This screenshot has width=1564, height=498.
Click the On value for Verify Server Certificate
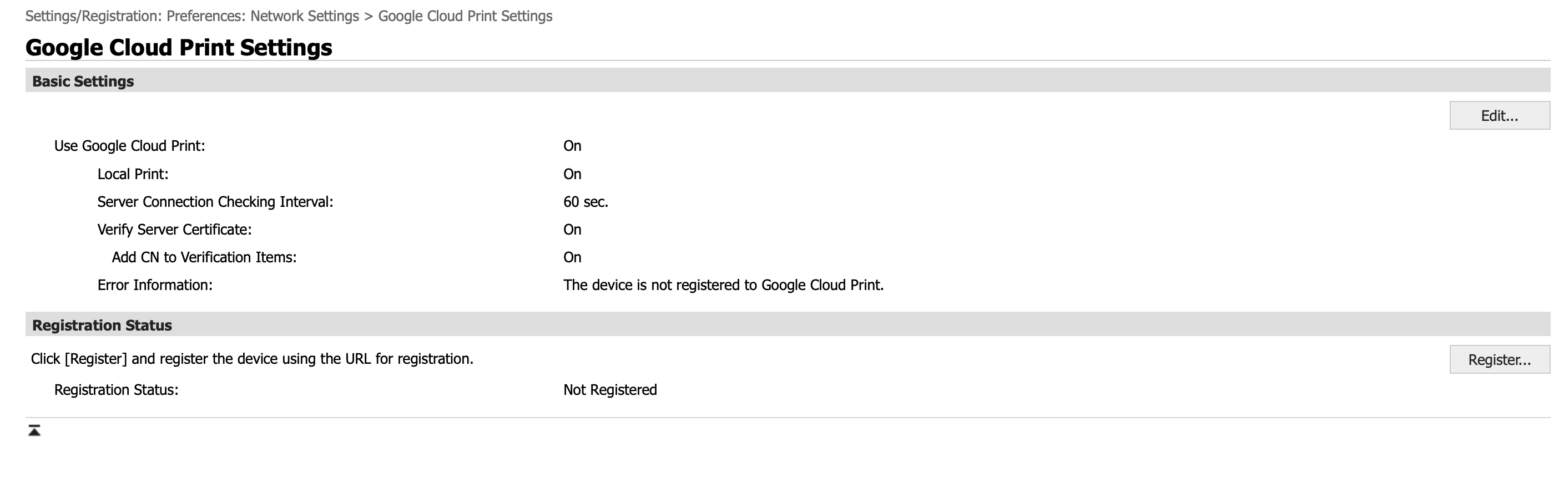pyautogui.click(x=572, y=230)
